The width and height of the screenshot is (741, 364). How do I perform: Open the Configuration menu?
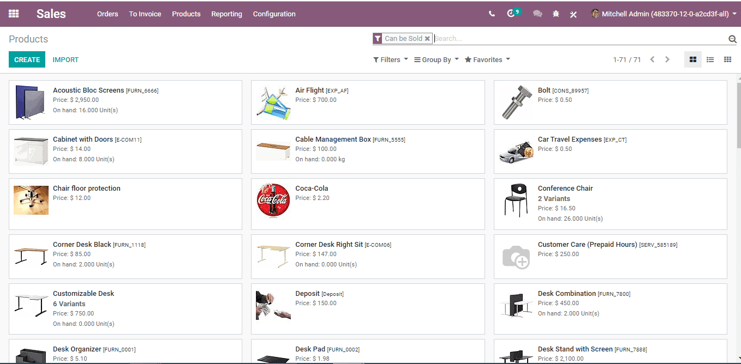pos(274,14)
